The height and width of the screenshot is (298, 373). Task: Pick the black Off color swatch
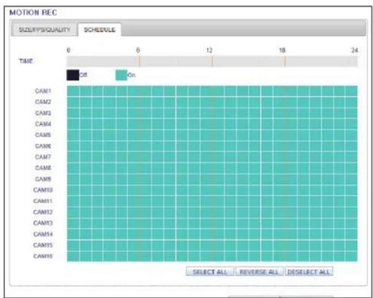73,75
